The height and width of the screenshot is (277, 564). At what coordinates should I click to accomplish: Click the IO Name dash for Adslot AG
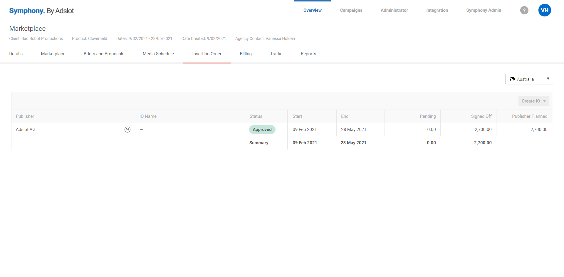pos(141,130)
